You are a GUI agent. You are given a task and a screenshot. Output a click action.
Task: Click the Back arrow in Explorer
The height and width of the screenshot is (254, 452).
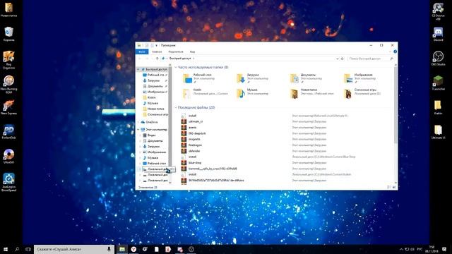(x=140, y=59)
